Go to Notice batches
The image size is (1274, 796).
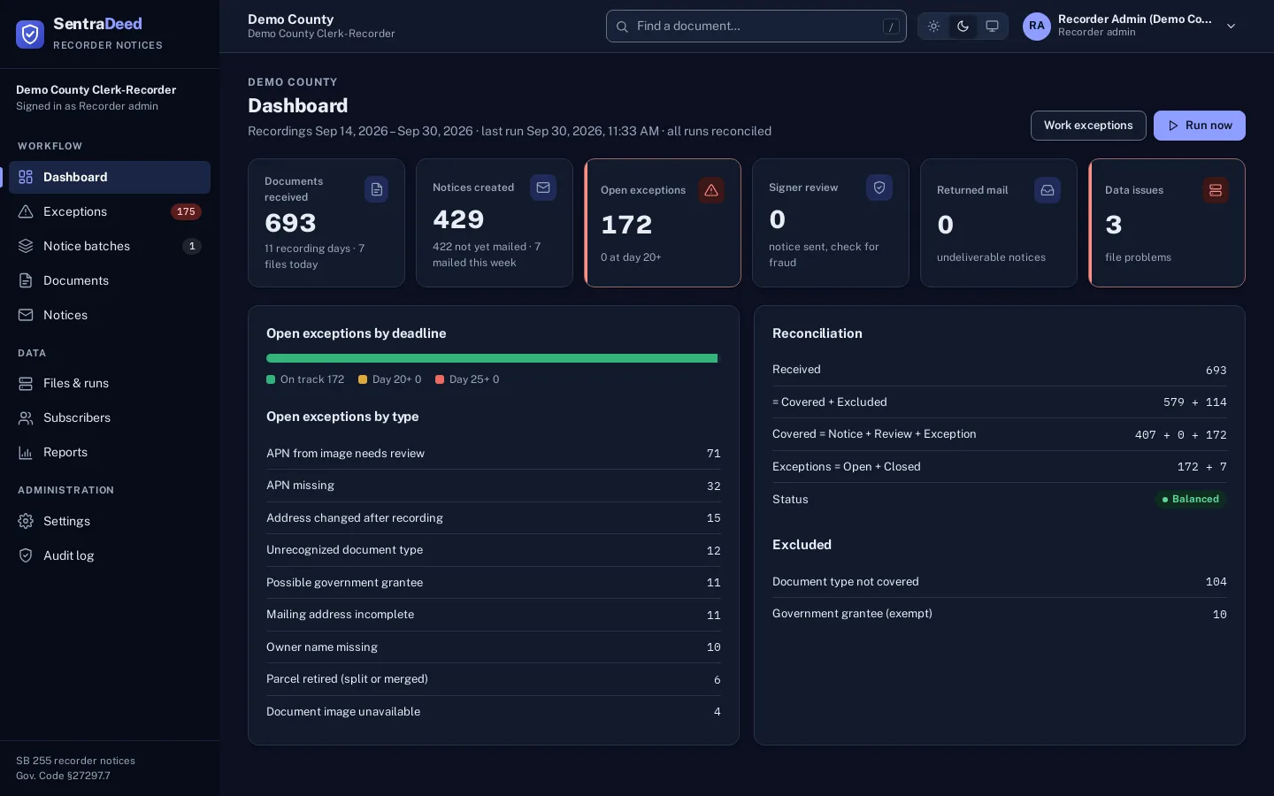pos(110,246)
